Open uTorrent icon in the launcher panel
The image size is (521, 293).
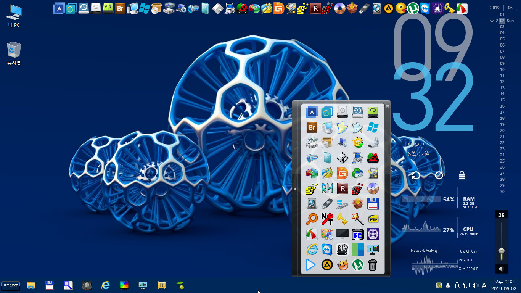click(358, 265)
